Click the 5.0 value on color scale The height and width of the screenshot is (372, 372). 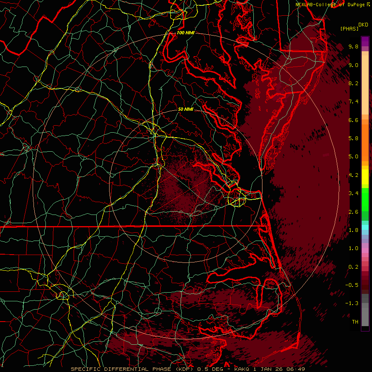353,157
